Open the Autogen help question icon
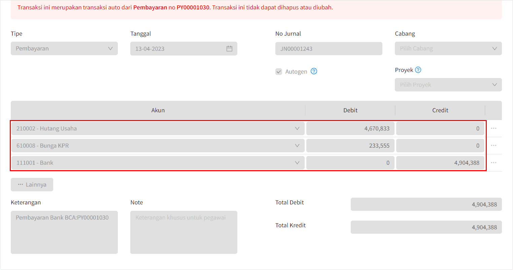Screen dimensions: 513x270 point(314,71)
